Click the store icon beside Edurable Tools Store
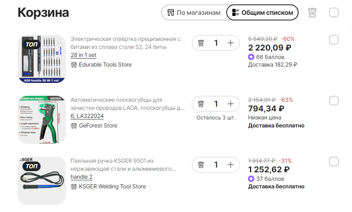 pos(74,65)
